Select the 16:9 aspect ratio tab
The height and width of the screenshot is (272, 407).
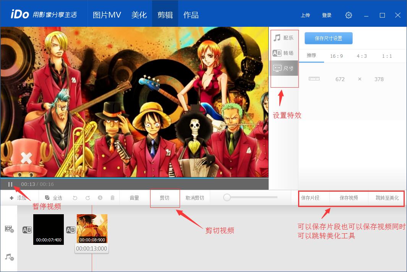point(336,56)
